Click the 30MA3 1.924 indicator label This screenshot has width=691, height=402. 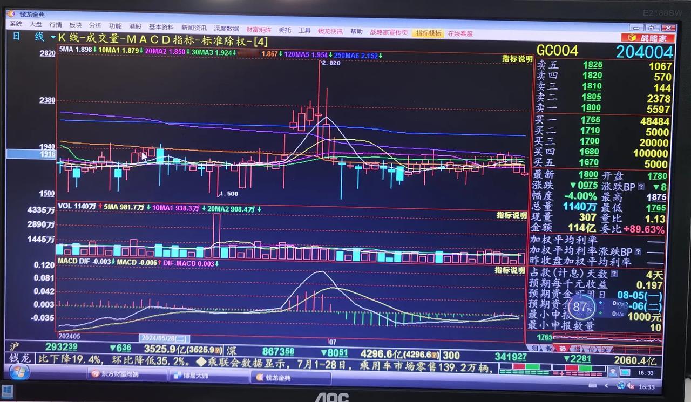tap(211, 52)
